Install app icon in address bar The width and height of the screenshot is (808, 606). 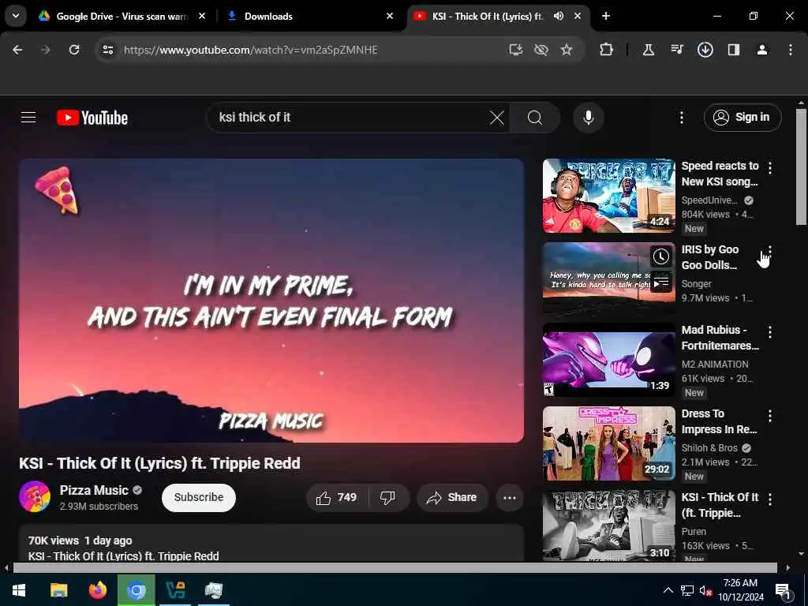click(x=515, y=50)
